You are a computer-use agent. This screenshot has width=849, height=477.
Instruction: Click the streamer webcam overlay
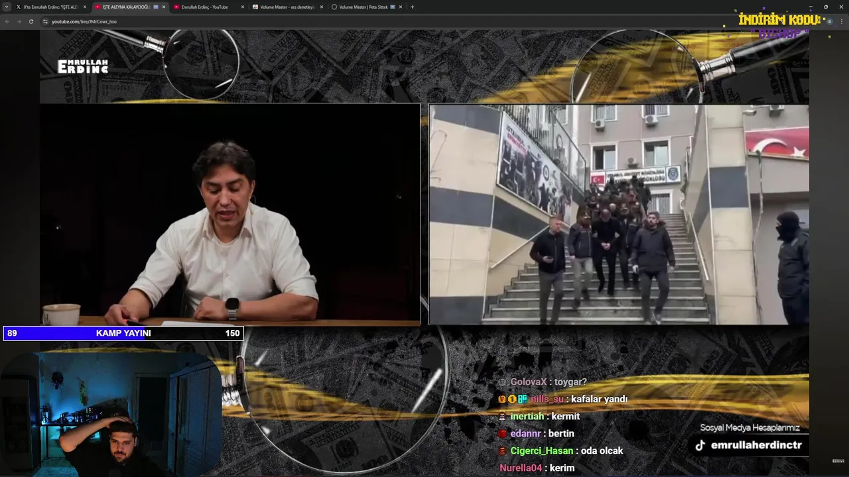(111, 414)
